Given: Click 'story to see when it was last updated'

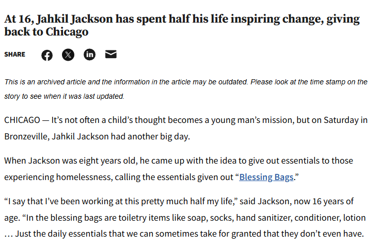Looking at the screenshot, I should point(64,96).
